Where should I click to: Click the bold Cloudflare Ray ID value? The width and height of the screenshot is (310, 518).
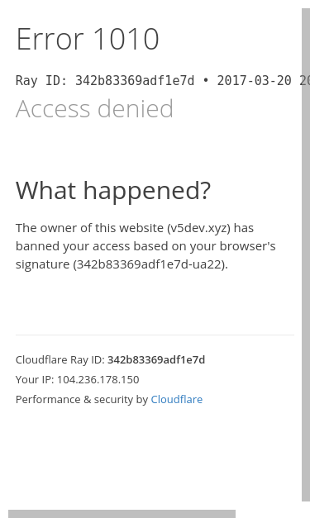pyautogui.click(x=156, y=359)
